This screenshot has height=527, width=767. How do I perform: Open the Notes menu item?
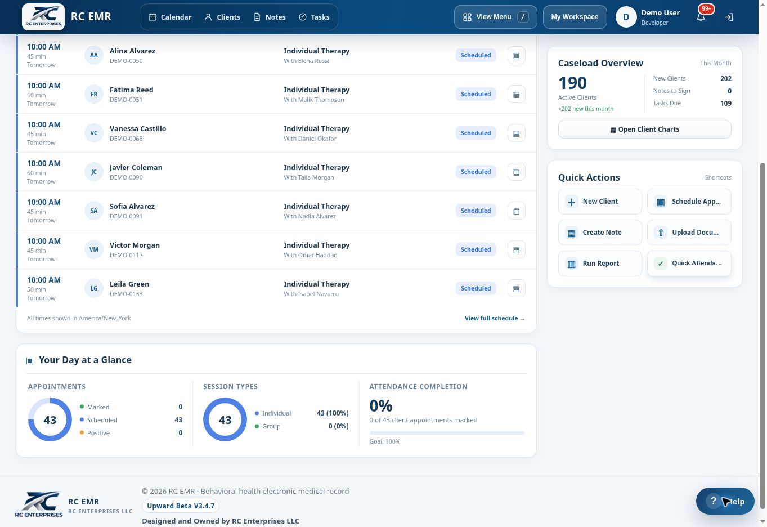click(270, 17)
